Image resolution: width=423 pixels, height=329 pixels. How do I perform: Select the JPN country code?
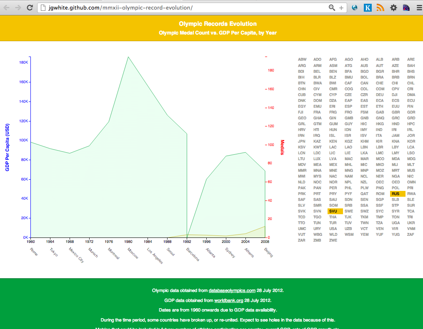302,141
